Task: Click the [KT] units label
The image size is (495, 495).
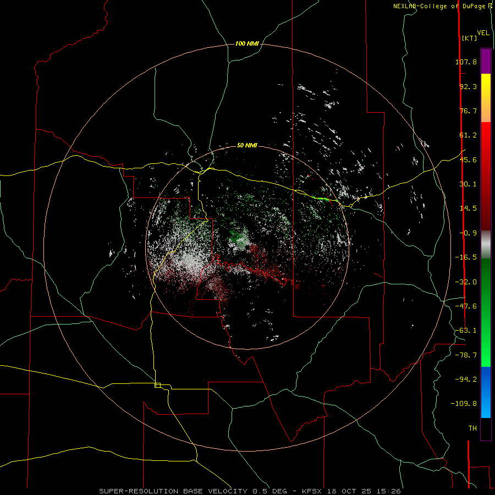Action: coord(470,38)
